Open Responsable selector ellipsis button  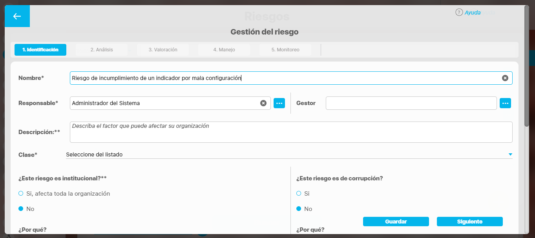click(x=279, y=103)
